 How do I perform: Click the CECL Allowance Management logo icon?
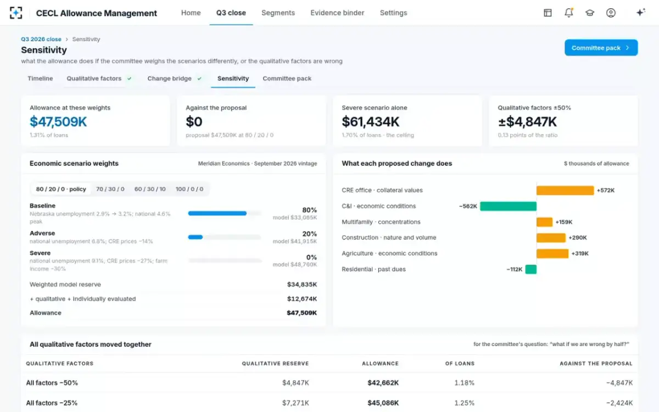pos(16,13)
